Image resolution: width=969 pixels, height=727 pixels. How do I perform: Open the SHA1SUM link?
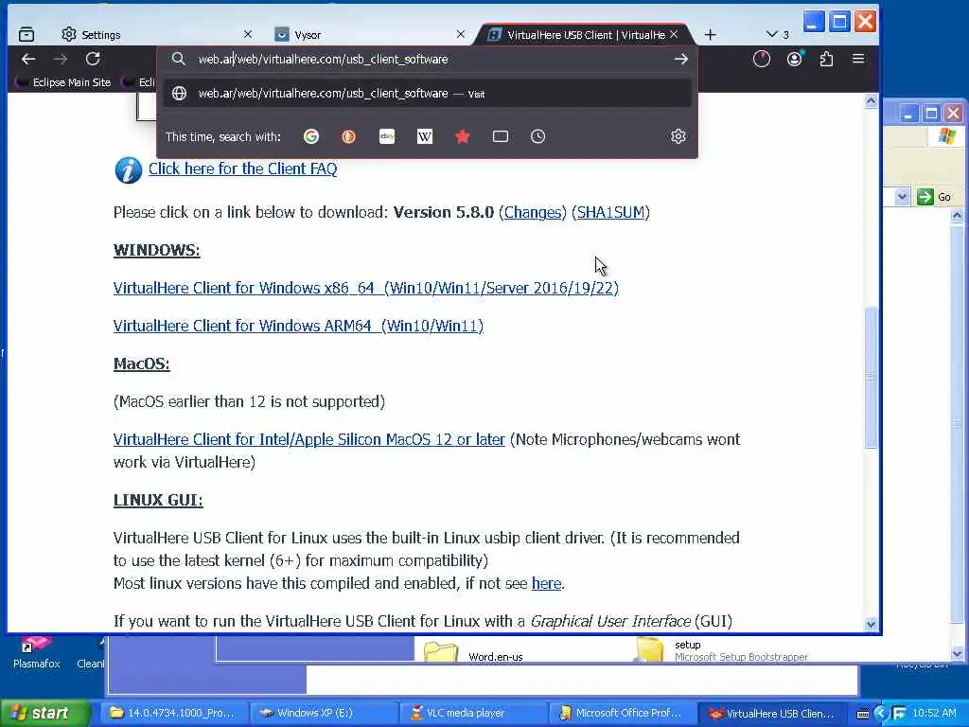click(x=610, y=213)
